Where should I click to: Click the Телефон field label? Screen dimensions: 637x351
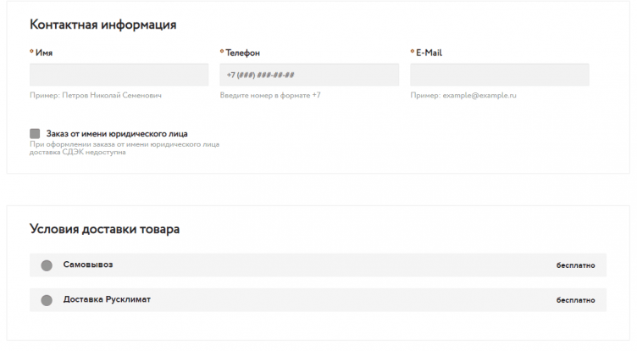pyautogui.click(x=242, y=53)
